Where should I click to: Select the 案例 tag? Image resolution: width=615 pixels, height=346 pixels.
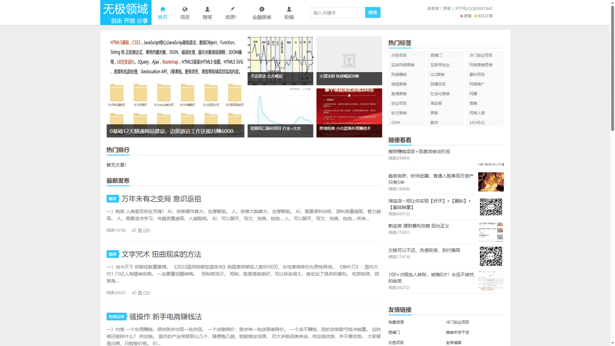(445, 123)
